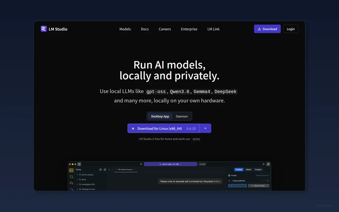Open the openai/gpt-oss-20b model selector
Image resolution: width=339 pixels, height=212 pixels.
(171, 164)
